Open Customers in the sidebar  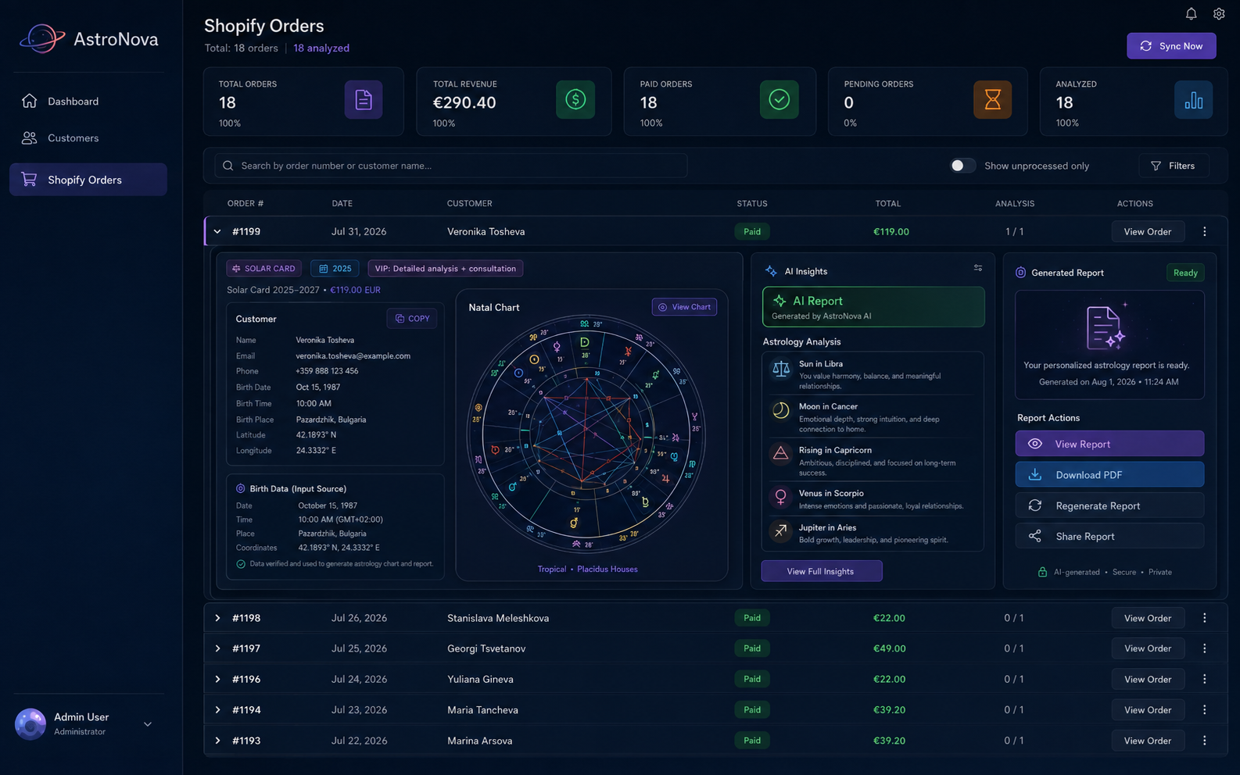[88, 138]
